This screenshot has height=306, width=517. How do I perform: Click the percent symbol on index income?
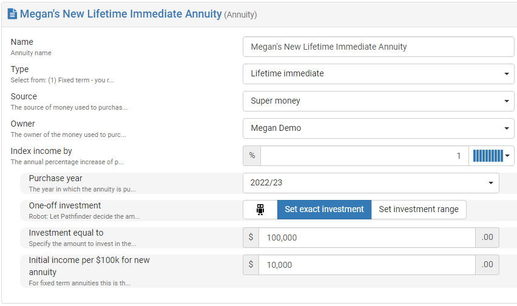pos(252,156)
